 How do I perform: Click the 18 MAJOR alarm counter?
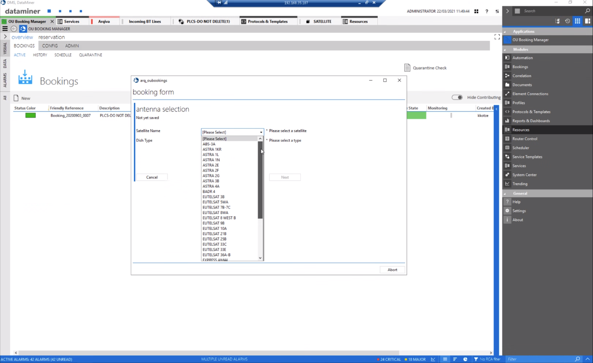(415, 359)
